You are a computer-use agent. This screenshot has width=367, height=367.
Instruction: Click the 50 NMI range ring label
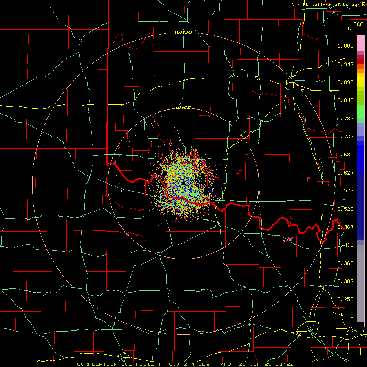[183, 108]
